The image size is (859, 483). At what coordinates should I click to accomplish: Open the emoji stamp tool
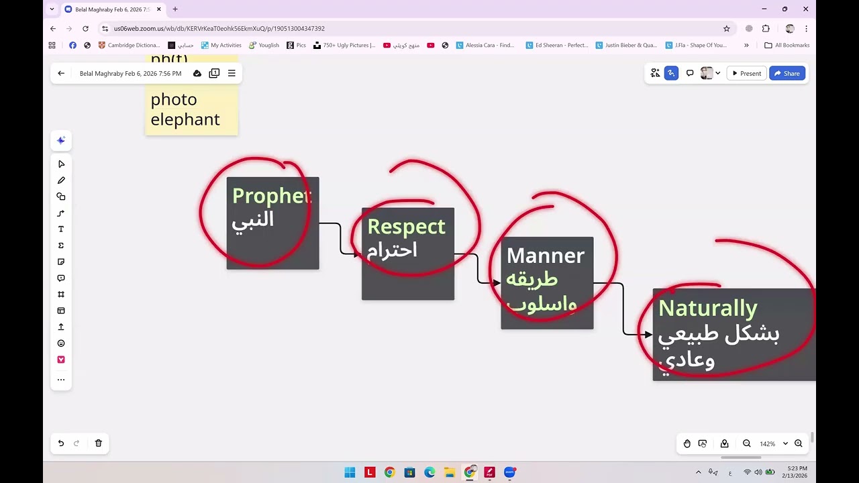point(61,343)
